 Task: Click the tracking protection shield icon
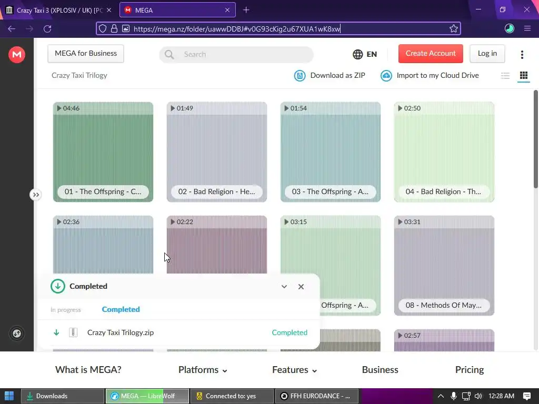point(103,29)
